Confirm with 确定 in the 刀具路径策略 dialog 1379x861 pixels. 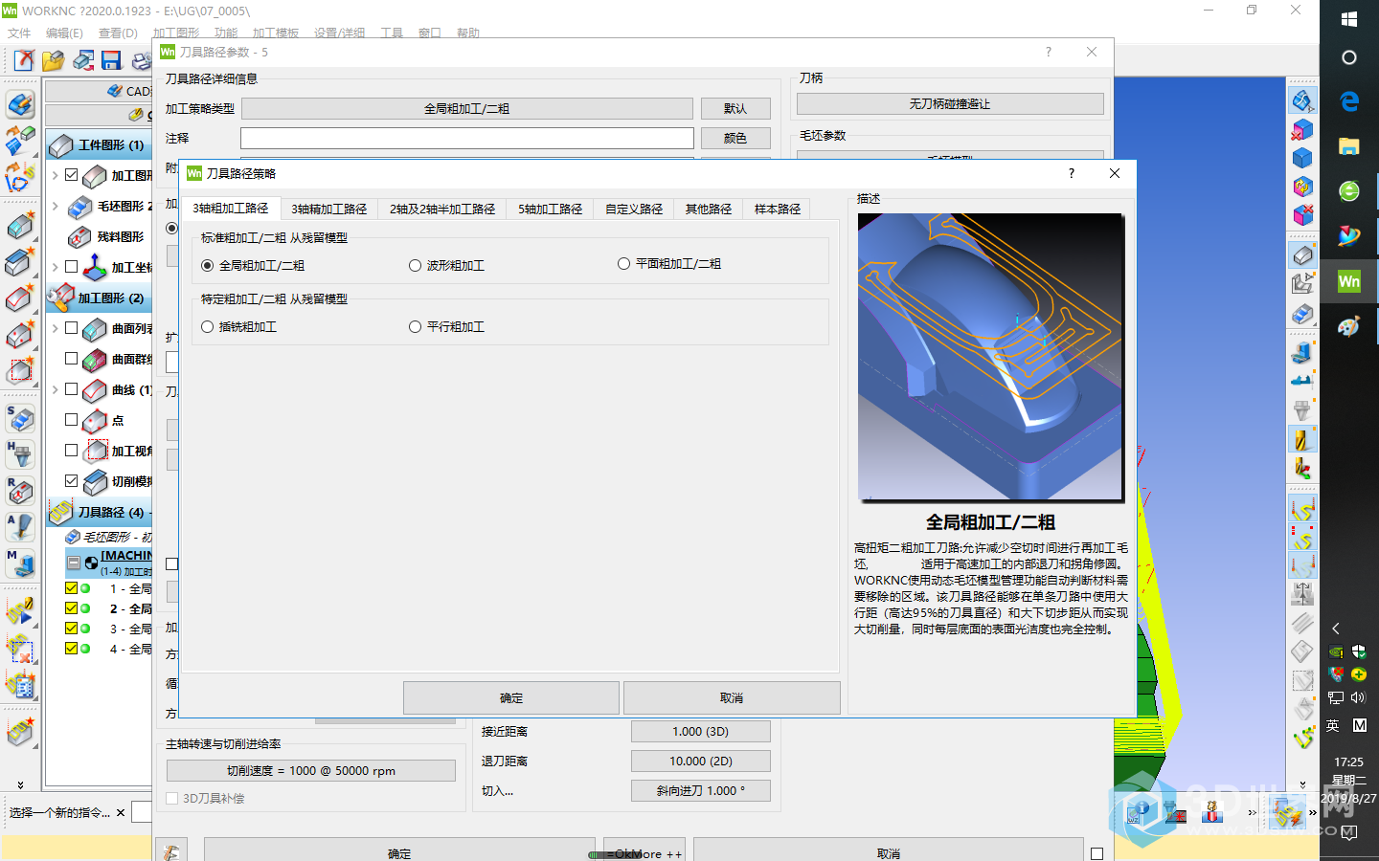511,698
